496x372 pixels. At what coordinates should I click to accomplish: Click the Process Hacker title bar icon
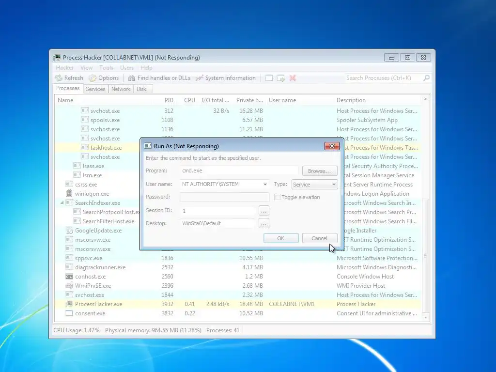(x=57, y=57)
